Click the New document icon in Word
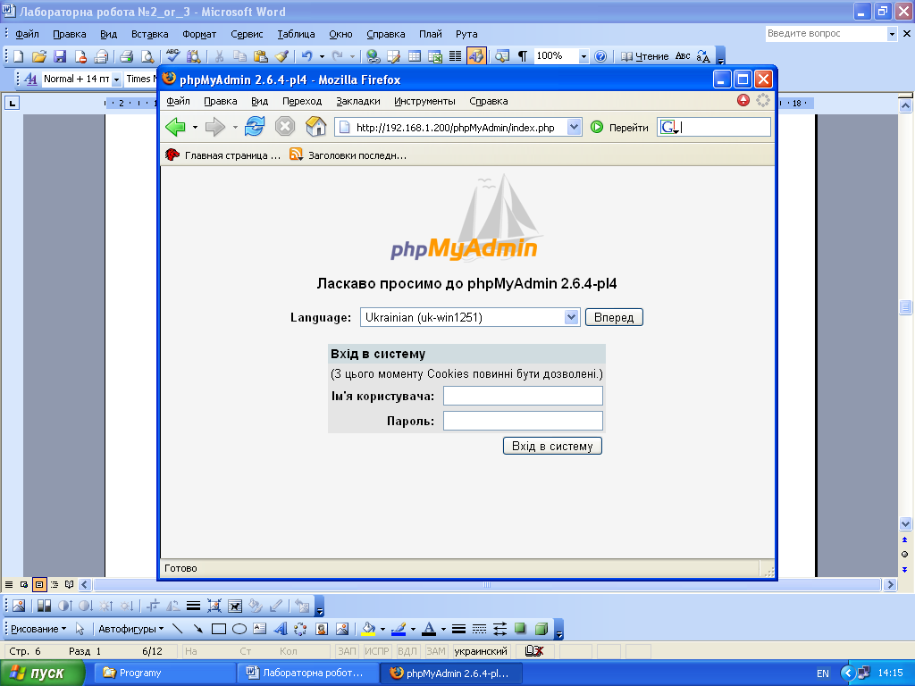This screenshot has width=915, height=686. coord(18,56)
